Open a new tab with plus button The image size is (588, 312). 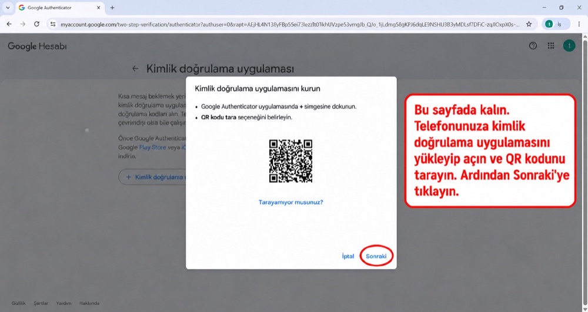pos(112,8)
